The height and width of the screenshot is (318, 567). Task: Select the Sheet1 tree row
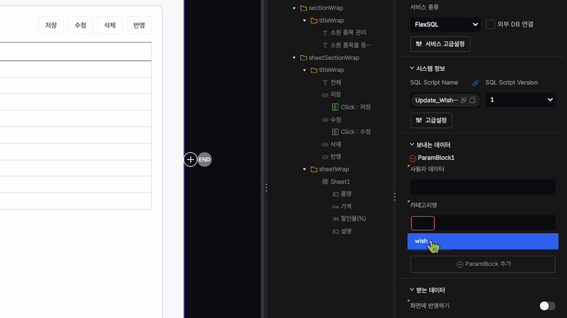340,182
